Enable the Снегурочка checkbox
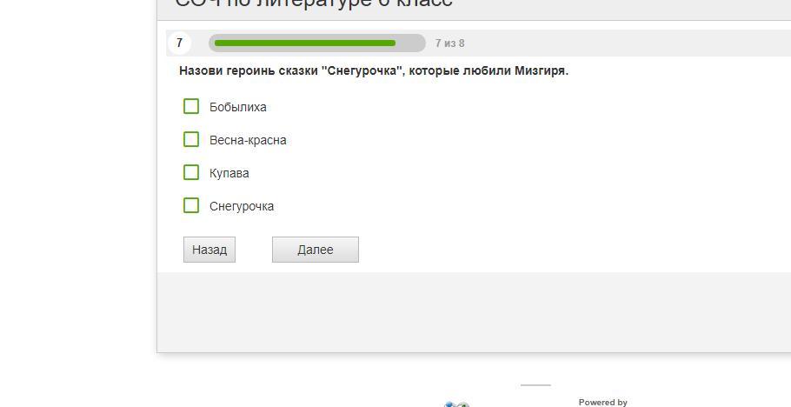Image resolution: width=791 pixels, height=407 pixels. point(191,205)
